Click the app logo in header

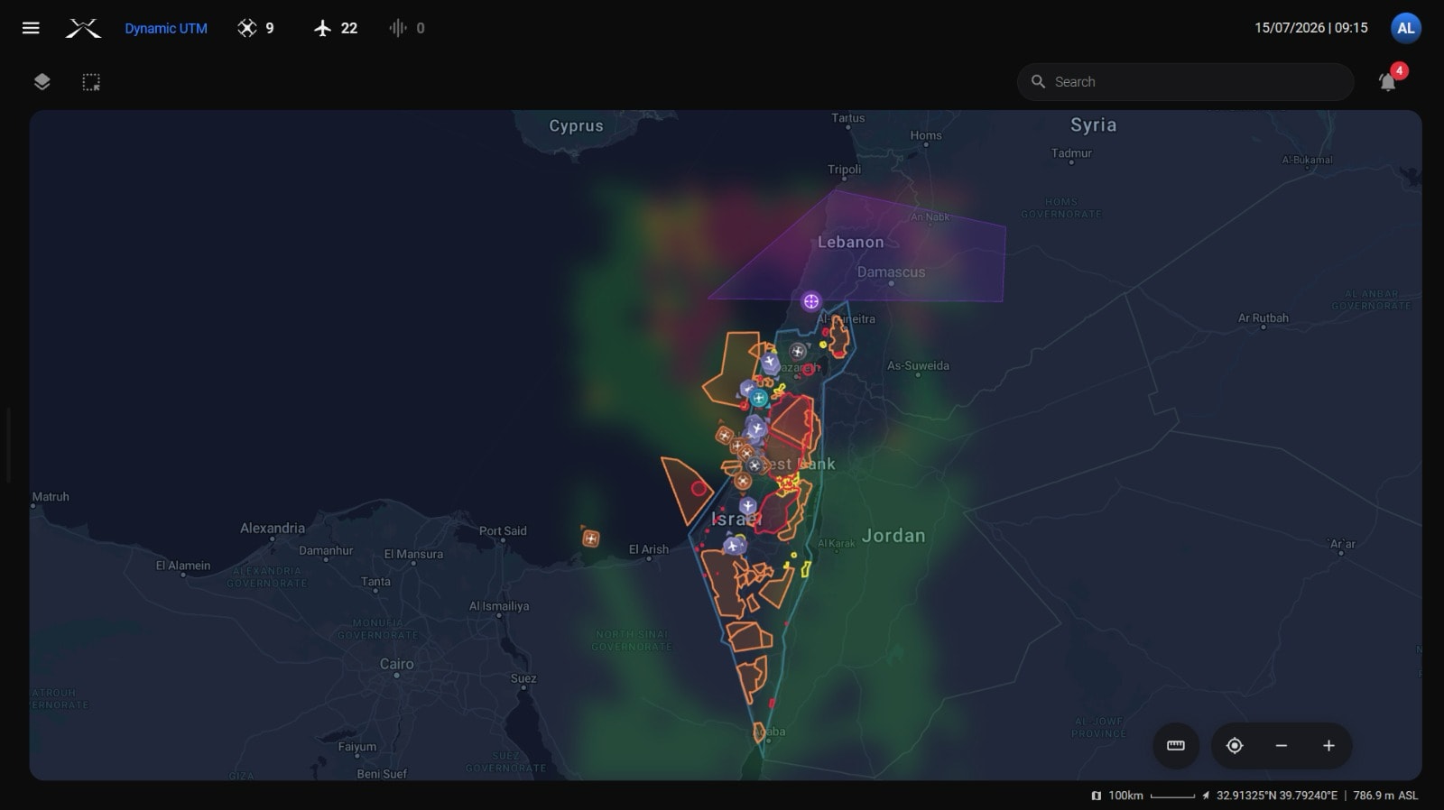pyautogui.click(x=83, y=28)
